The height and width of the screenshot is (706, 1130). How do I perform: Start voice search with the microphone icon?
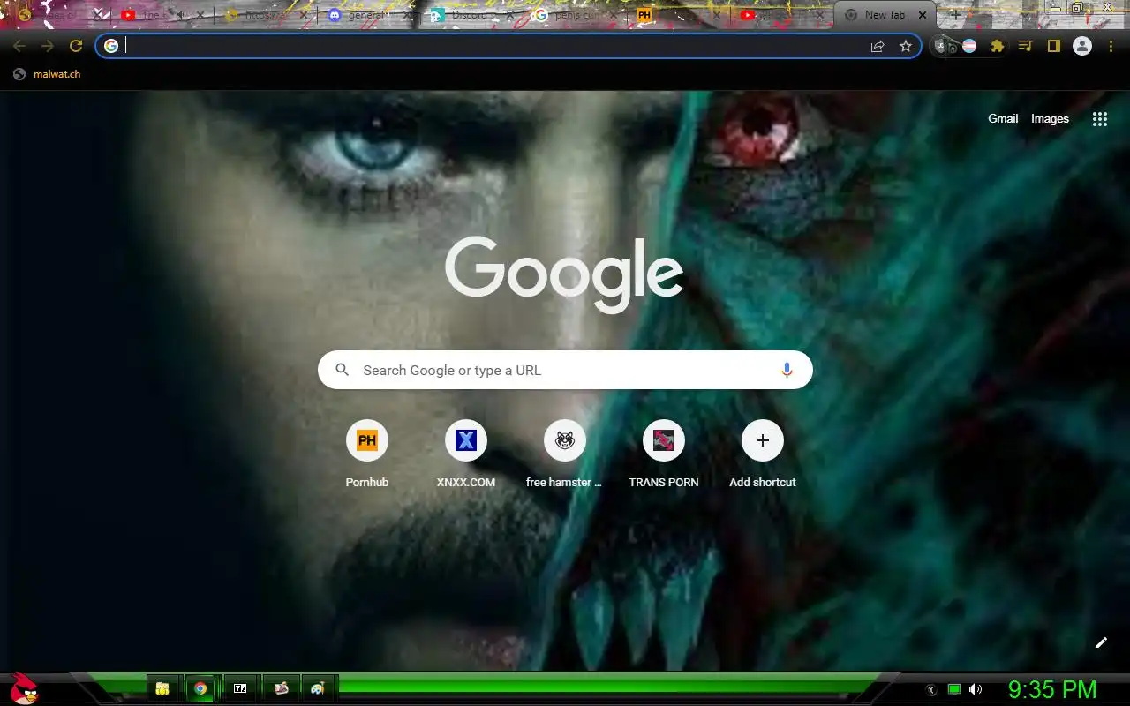coord(787,370)
